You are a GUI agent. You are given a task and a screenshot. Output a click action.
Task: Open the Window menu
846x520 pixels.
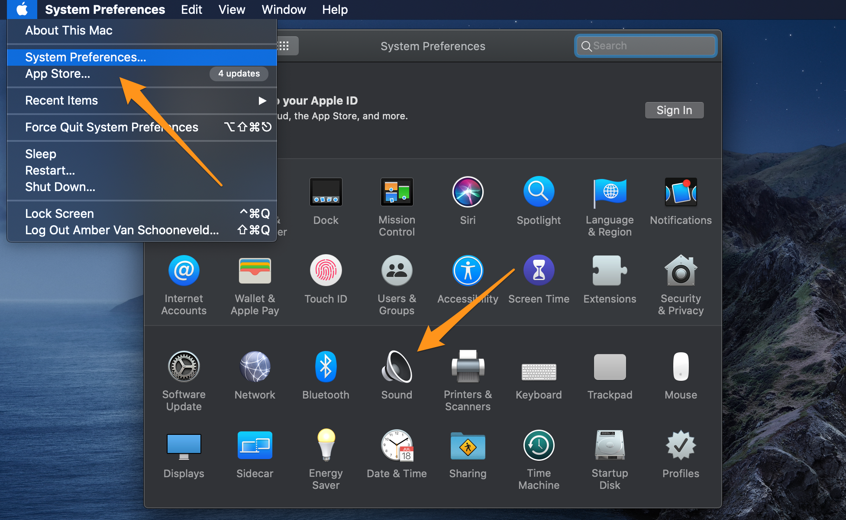pos(284,9)
